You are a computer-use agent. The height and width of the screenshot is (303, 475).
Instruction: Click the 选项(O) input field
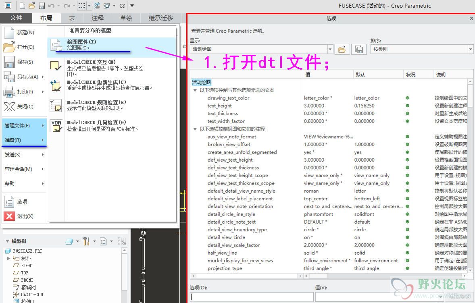[252, 297]
